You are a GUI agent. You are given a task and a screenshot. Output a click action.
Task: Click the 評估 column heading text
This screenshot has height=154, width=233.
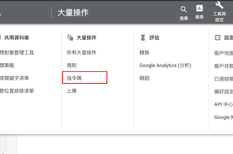click(x=154, y=38)
